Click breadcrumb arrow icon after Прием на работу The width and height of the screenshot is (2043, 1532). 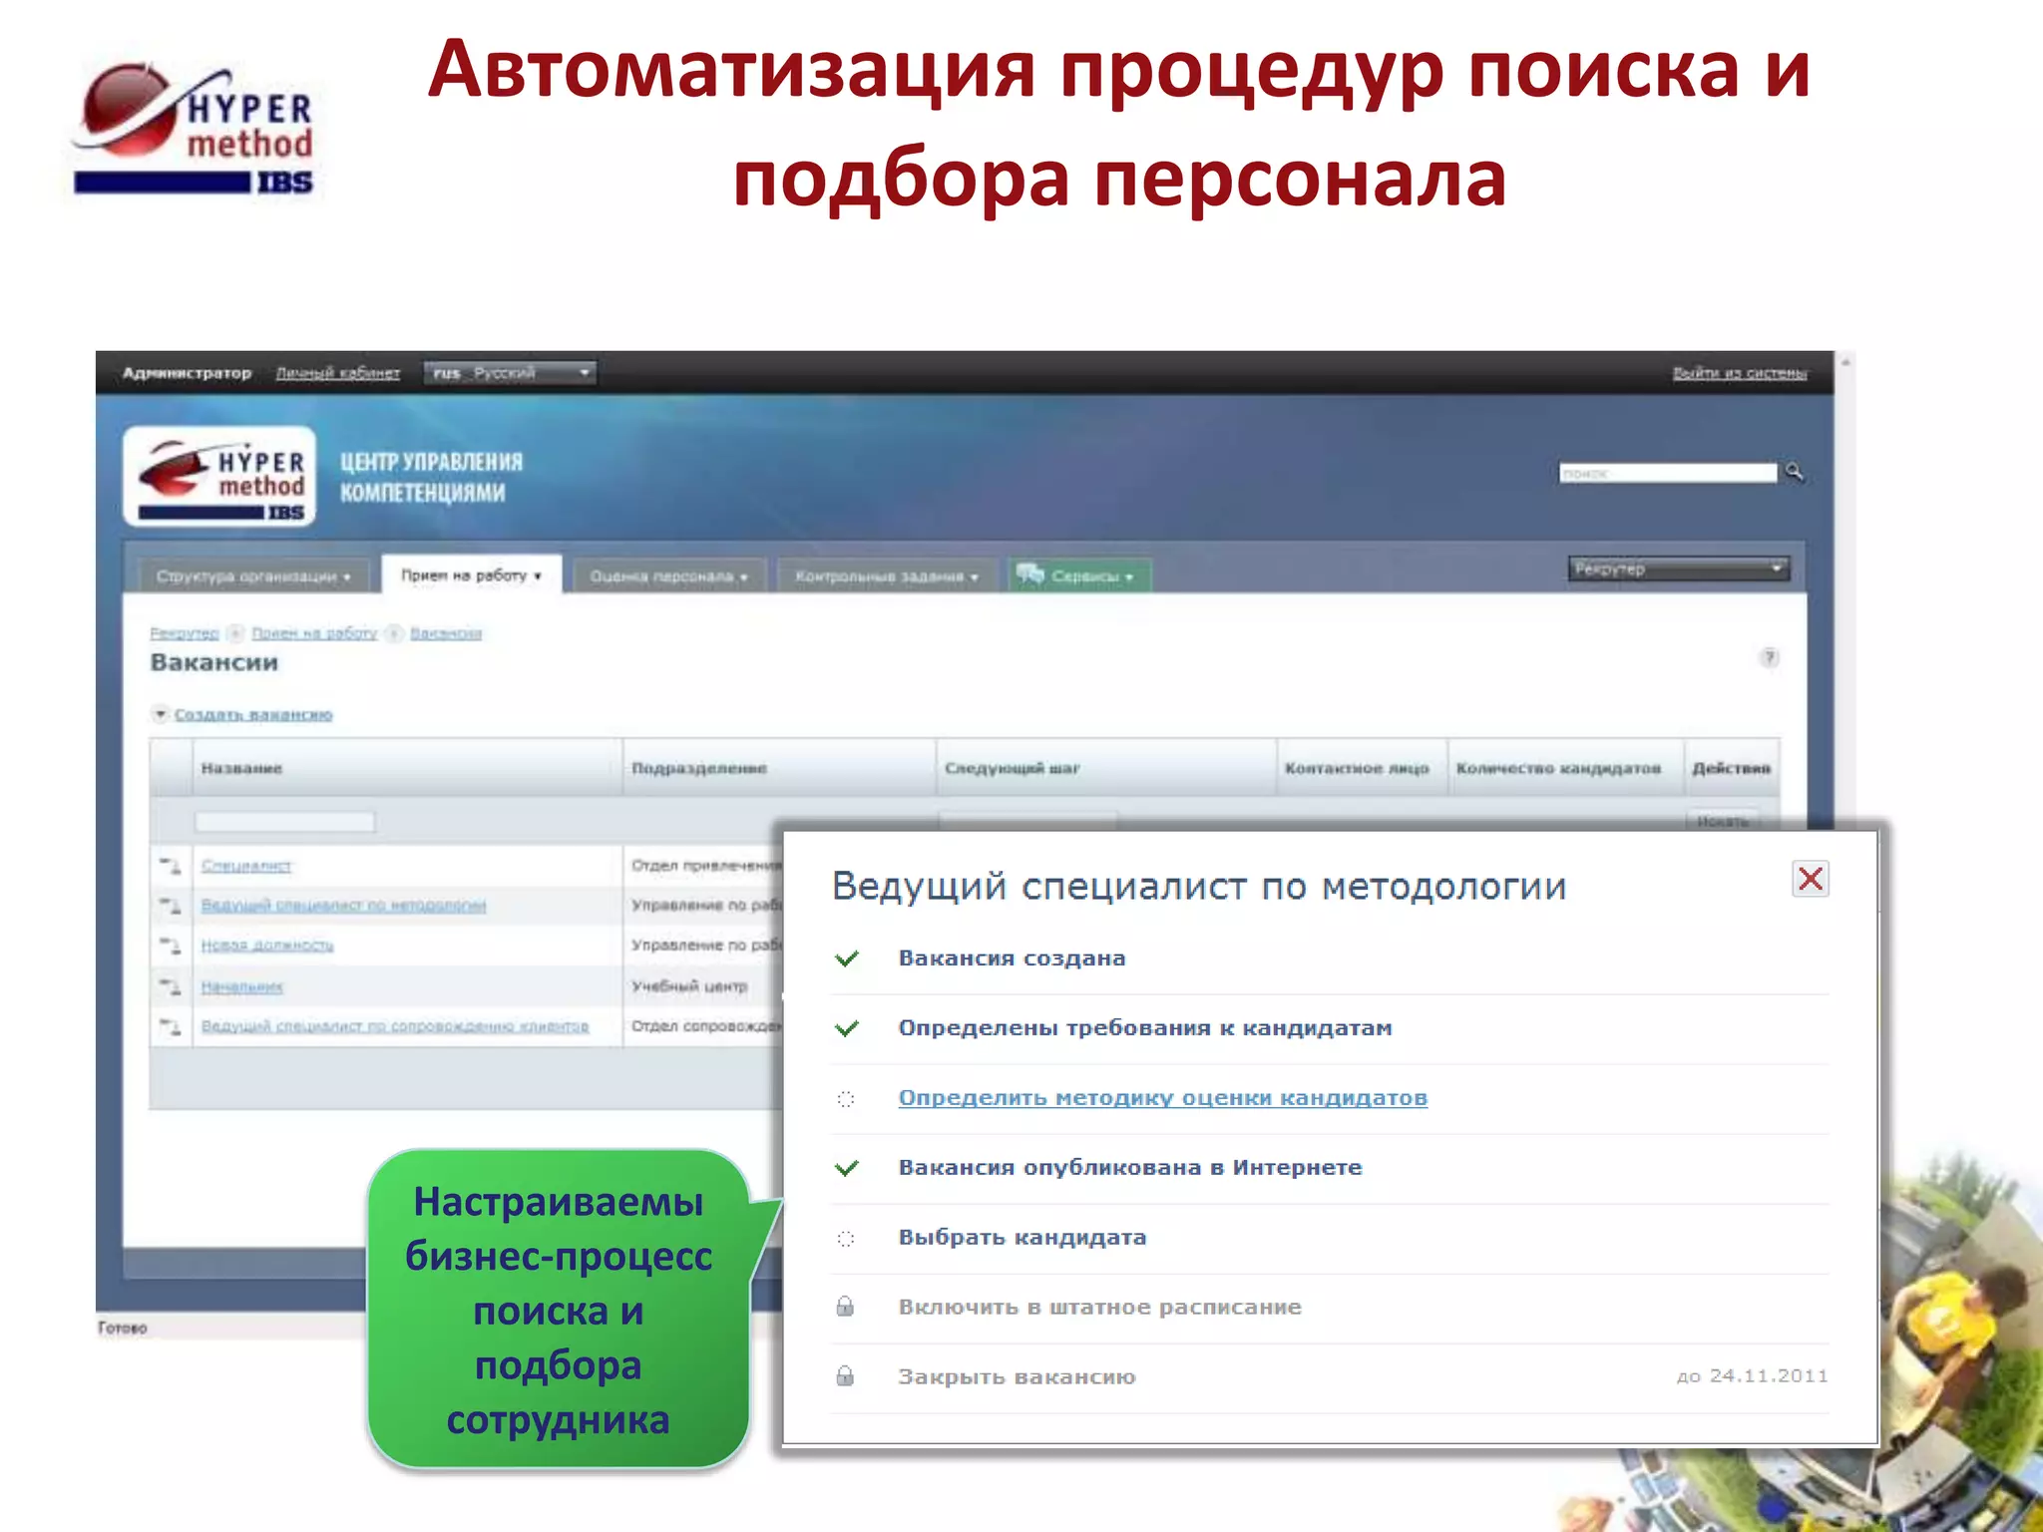[394, 633]
